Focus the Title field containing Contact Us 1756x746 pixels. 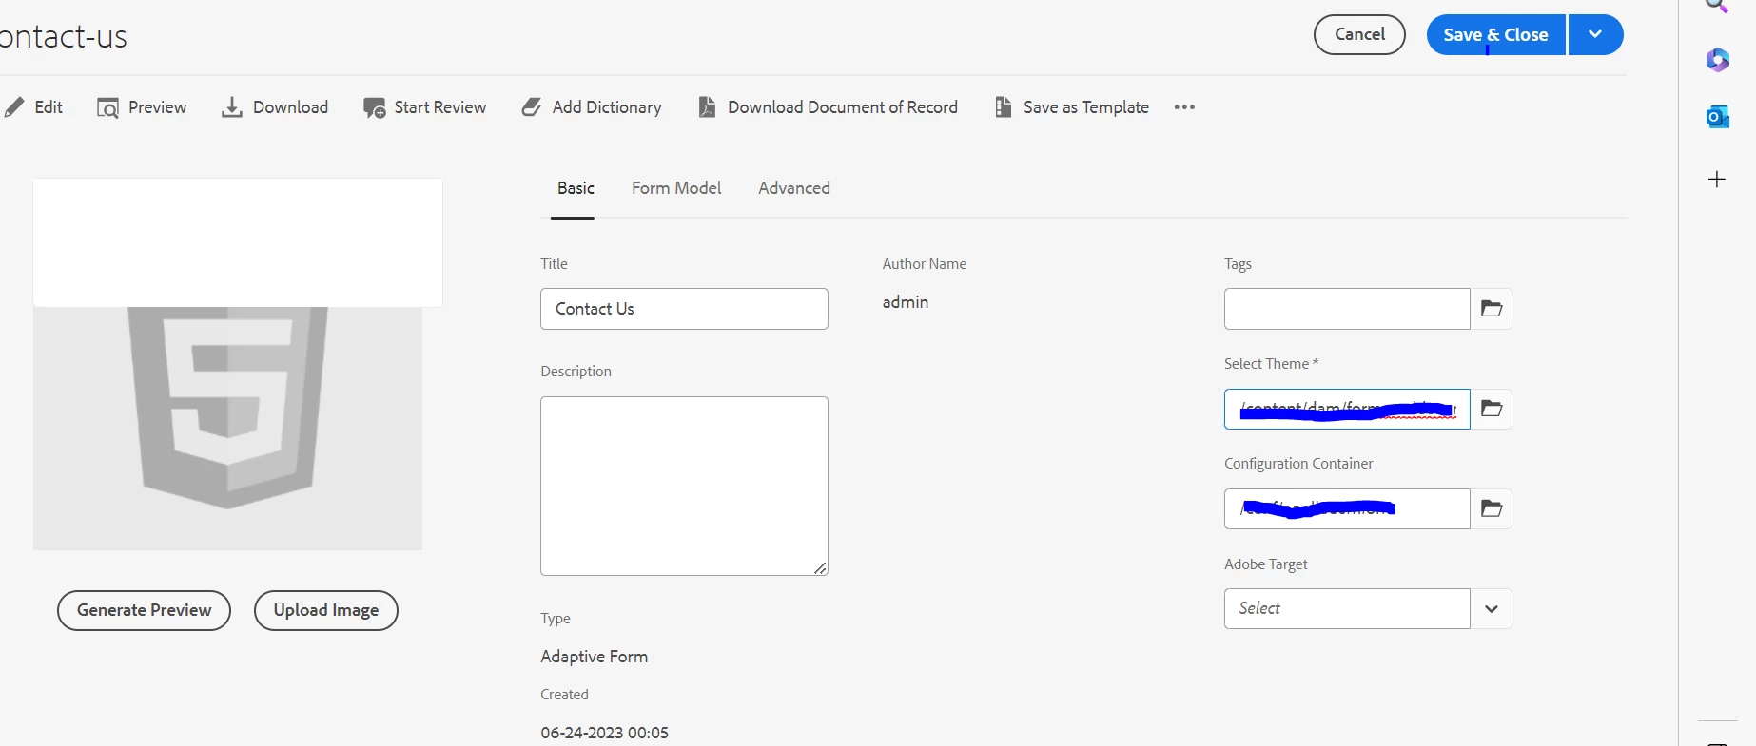[684, 309]
